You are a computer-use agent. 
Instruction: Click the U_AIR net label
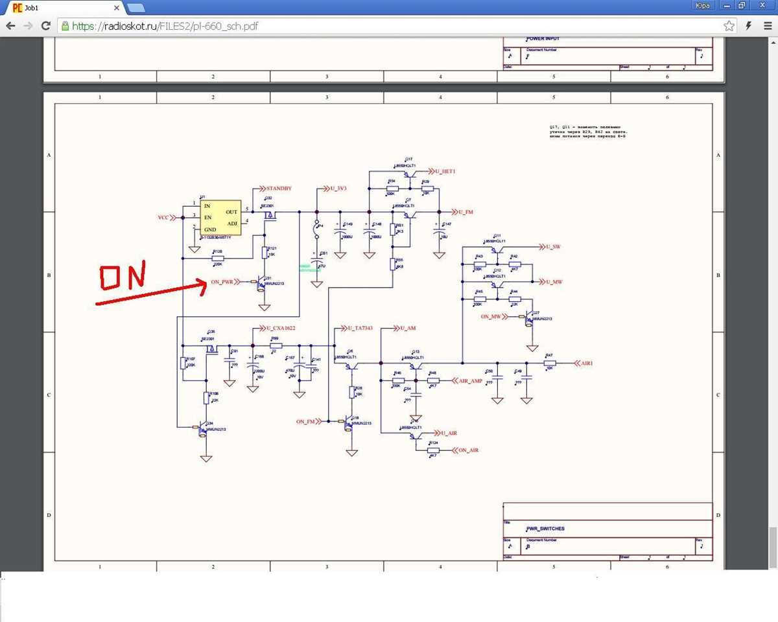pos(449,433)
